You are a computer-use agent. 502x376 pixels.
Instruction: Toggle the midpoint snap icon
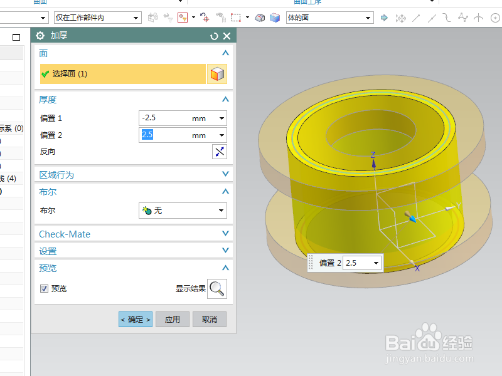click(x=432, y=18)
